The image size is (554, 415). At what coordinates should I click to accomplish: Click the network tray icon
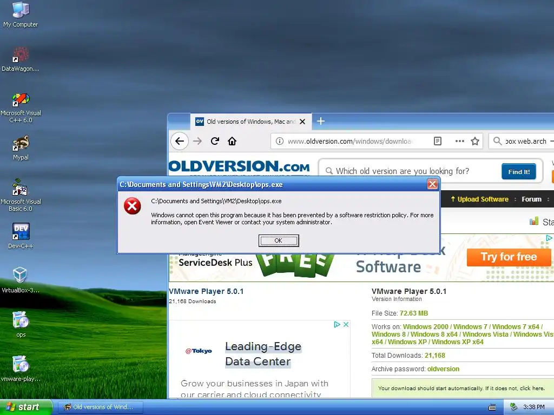(513, 407)
